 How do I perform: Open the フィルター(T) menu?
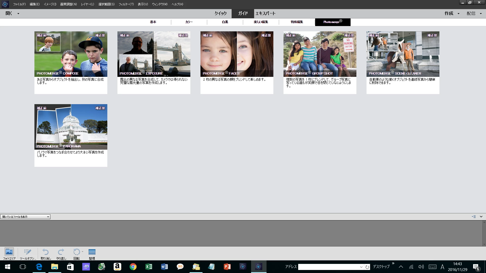click(126, 4)
